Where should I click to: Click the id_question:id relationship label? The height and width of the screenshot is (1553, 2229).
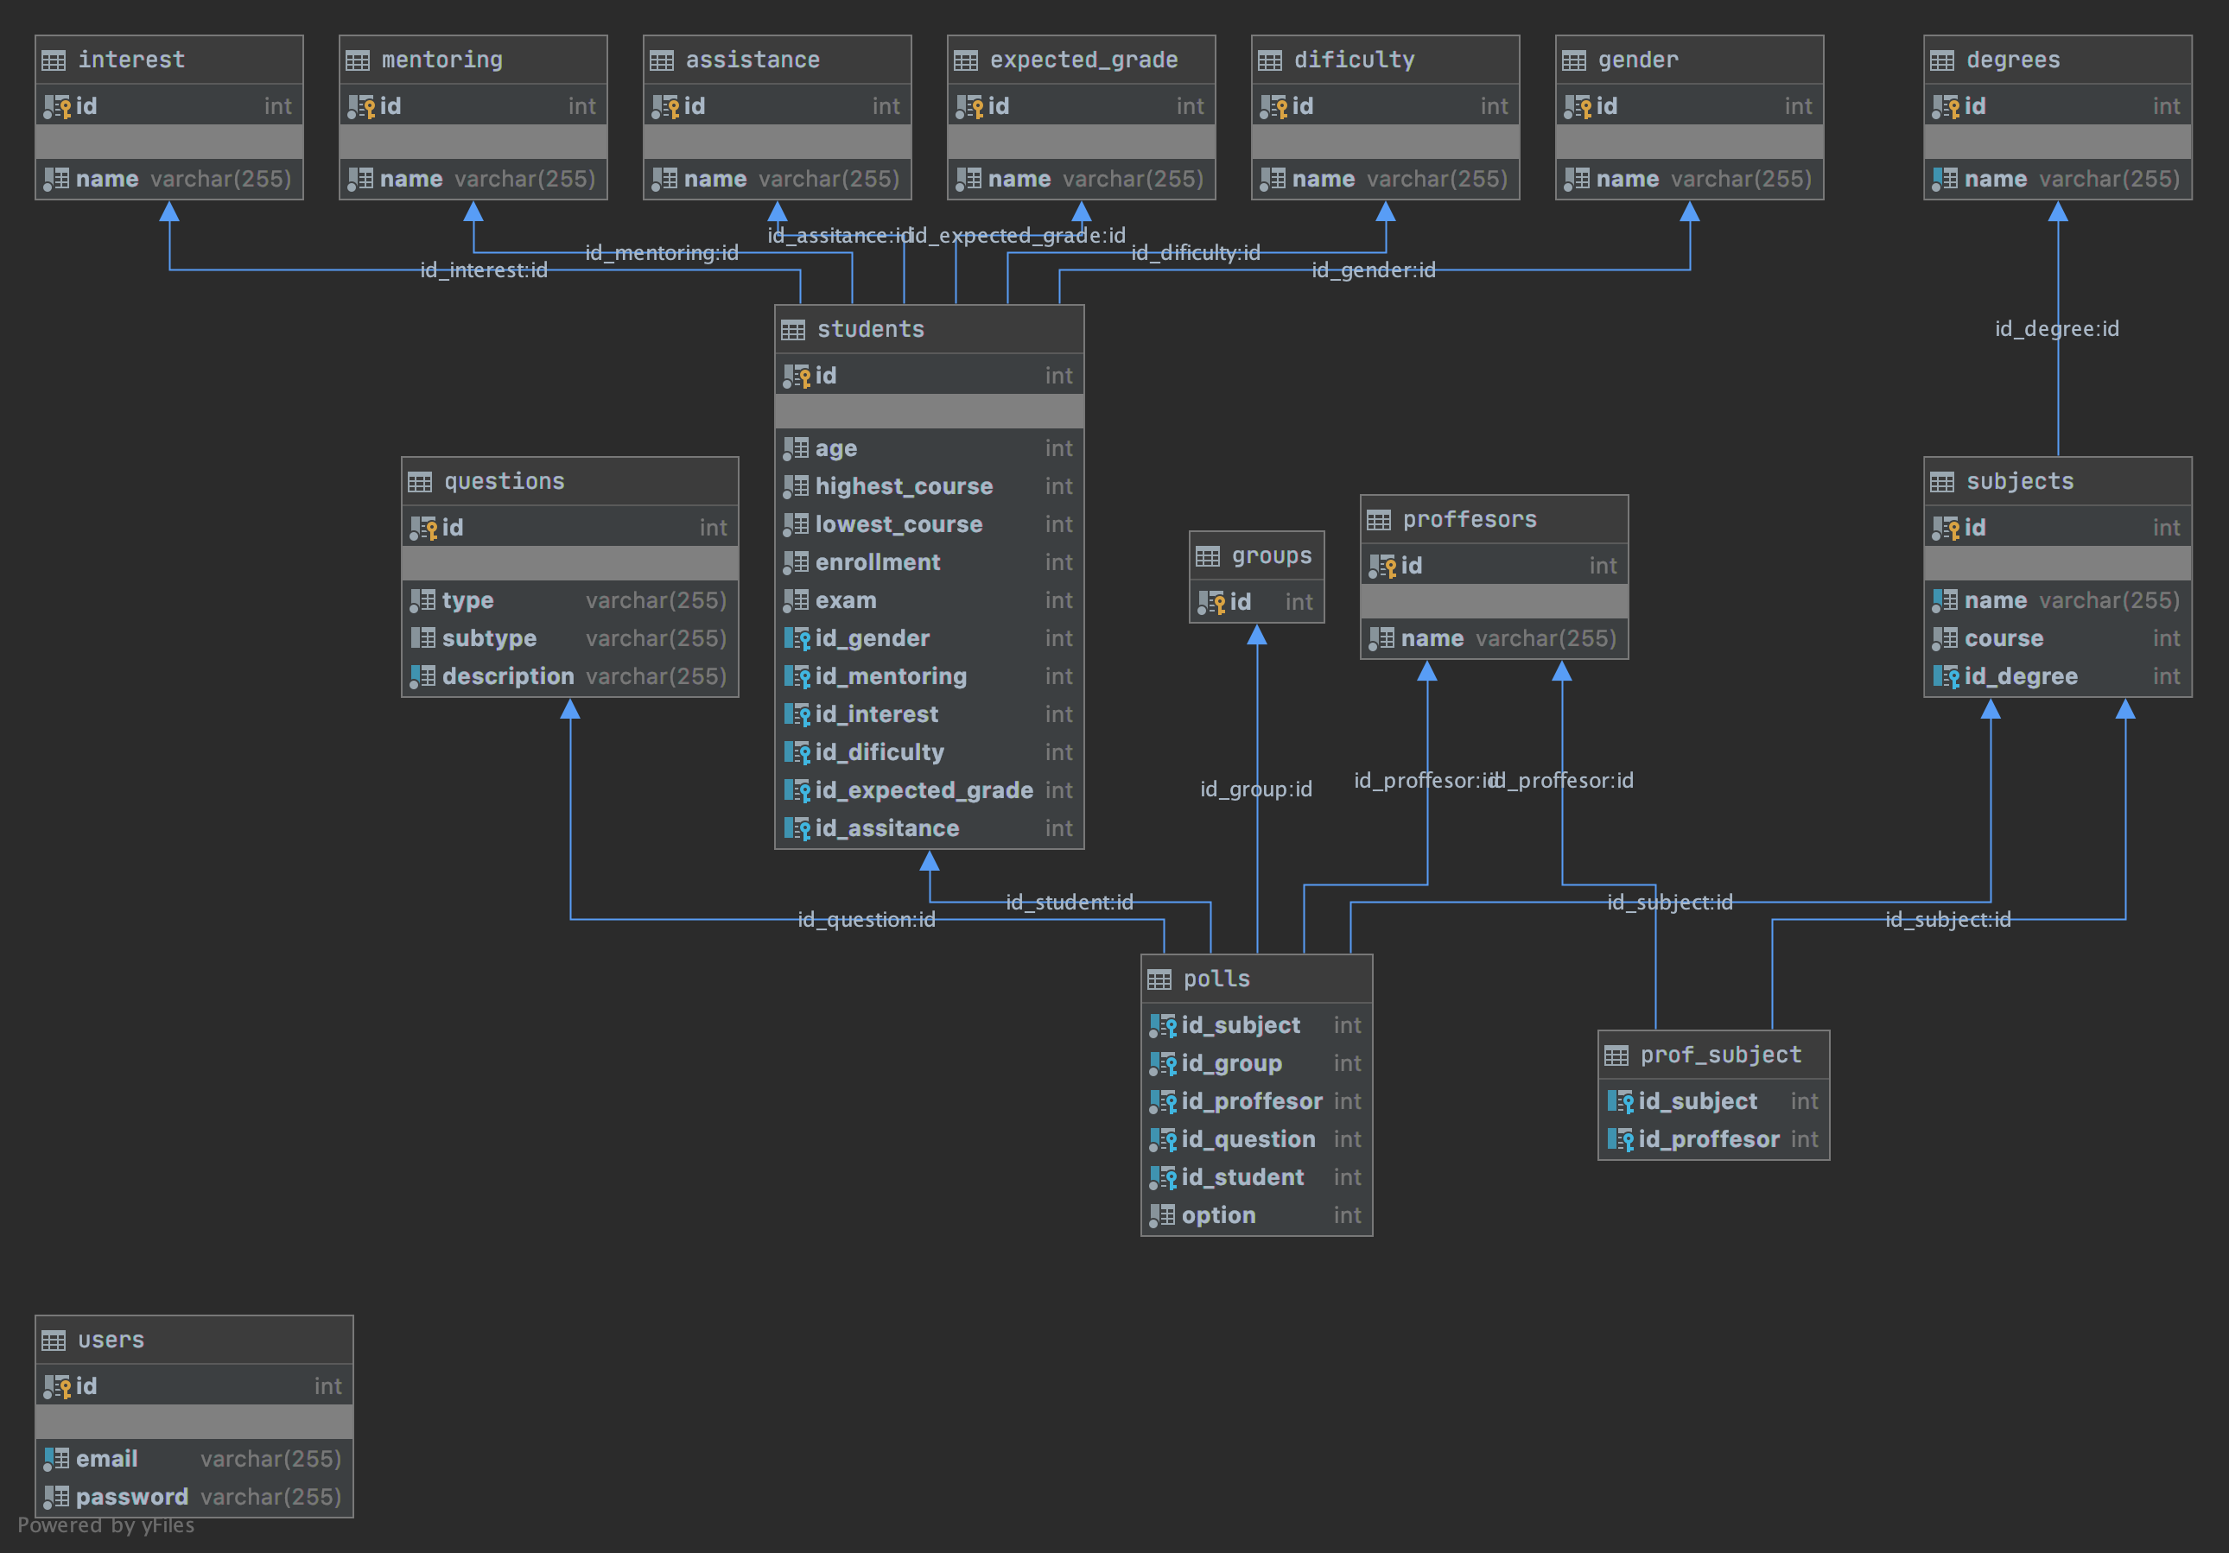pyautogui.click(x=866, y=919)
